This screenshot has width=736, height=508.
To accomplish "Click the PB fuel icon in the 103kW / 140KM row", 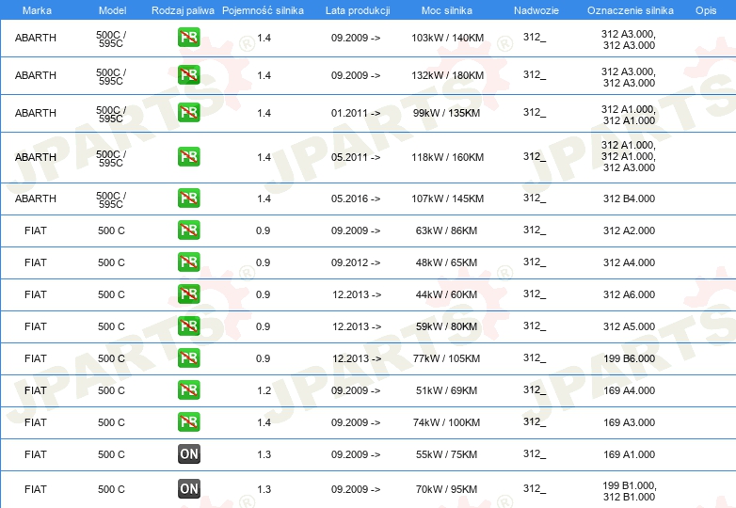I will [188, 38].
